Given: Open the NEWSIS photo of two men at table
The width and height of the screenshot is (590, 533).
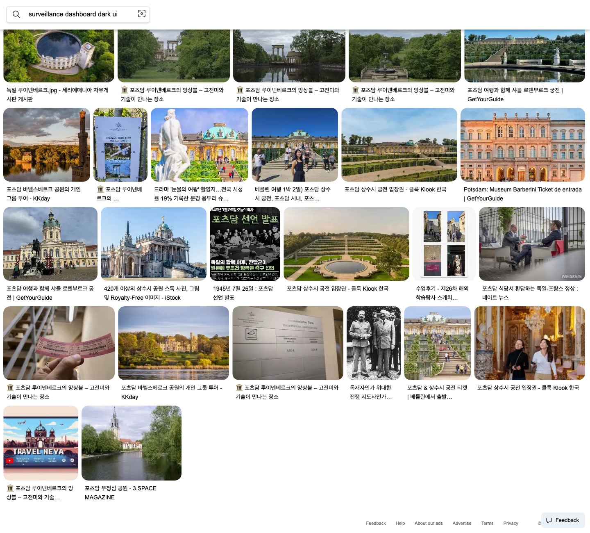Looking at the screenshot, I should coord(532,244).
